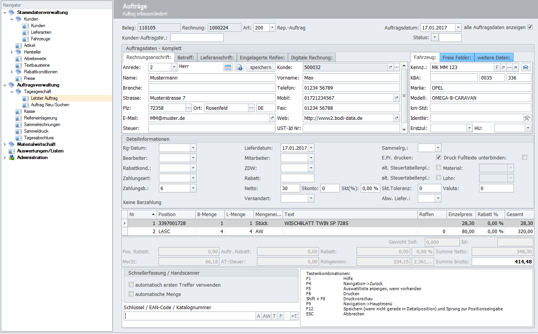Open 'Auftrag Neu/Suchen' in the navigator

tap(50, 105)
